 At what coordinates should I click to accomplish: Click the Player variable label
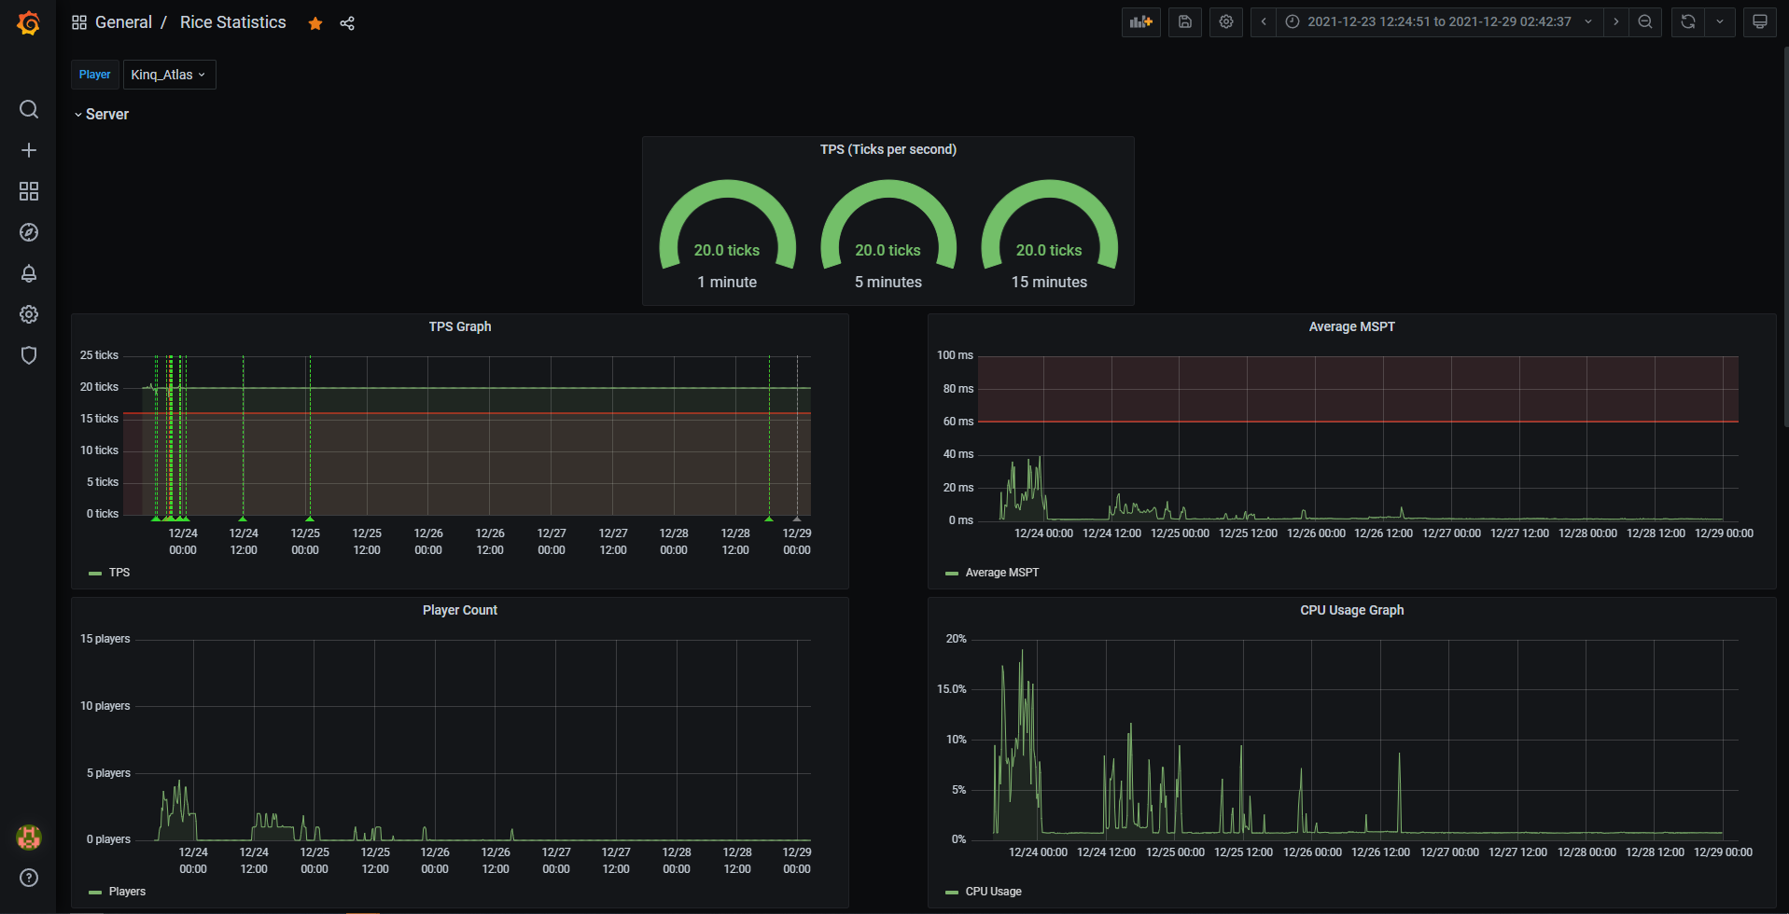[95, 75]
